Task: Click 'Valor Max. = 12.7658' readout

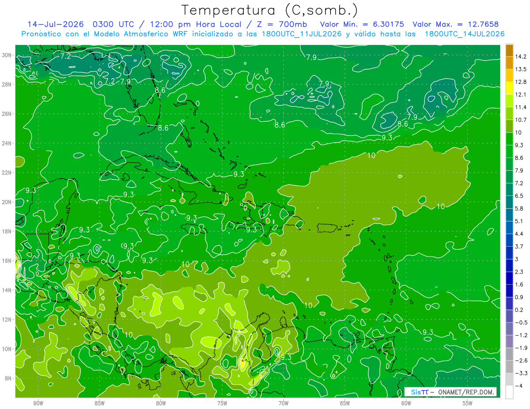Action: (x=457, y=24)
